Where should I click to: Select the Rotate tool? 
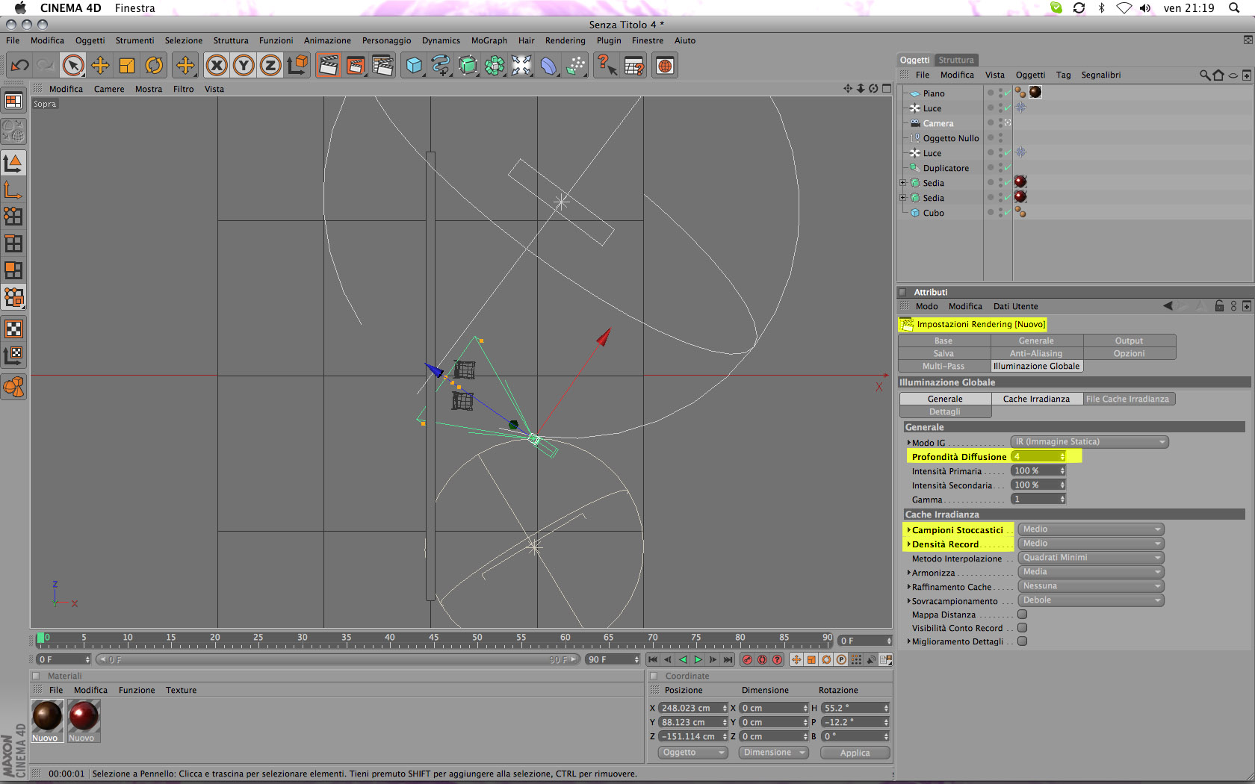click(x=154, y=66)
